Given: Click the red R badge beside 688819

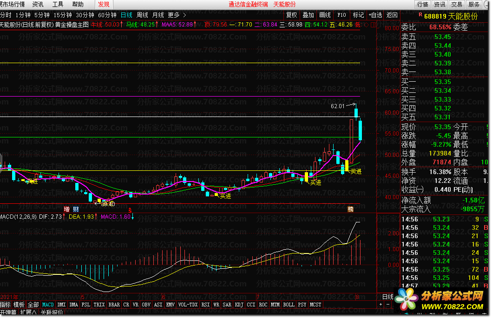Looking at the screenshot, I should click(x=420, y=14).
